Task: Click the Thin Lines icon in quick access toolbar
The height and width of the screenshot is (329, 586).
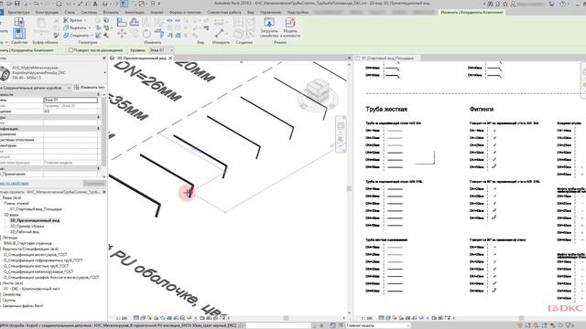Action: coord(124,4)
